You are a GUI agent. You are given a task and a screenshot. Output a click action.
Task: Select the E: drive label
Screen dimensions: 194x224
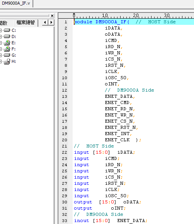[x=14, y=43]
